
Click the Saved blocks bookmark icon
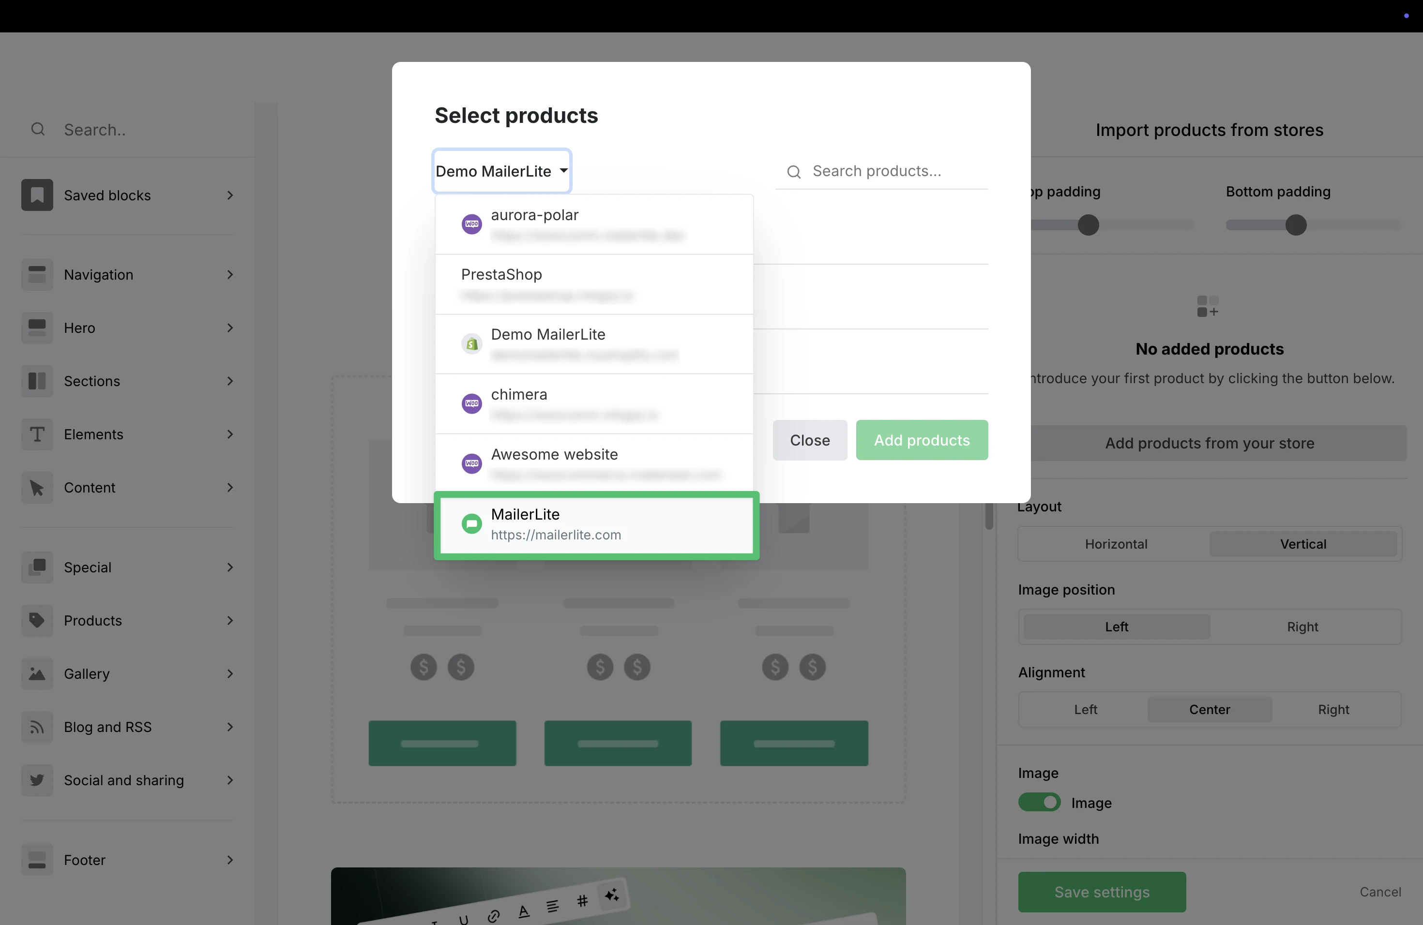pos(37,195)
